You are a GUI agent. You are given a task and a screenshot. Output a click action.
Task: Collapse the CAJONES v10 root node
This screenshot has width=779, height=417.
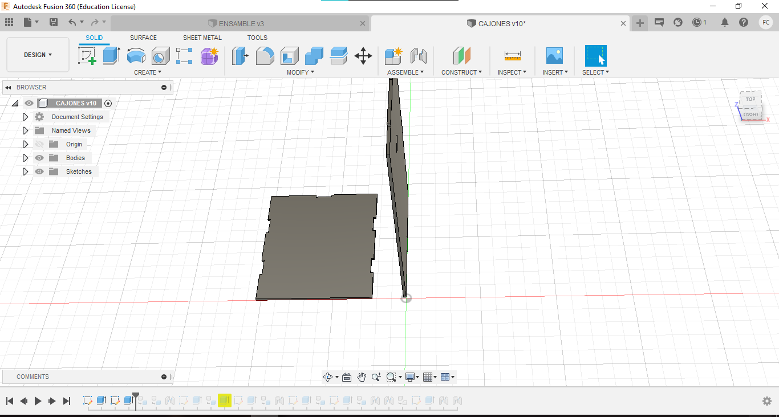[15, 103]
